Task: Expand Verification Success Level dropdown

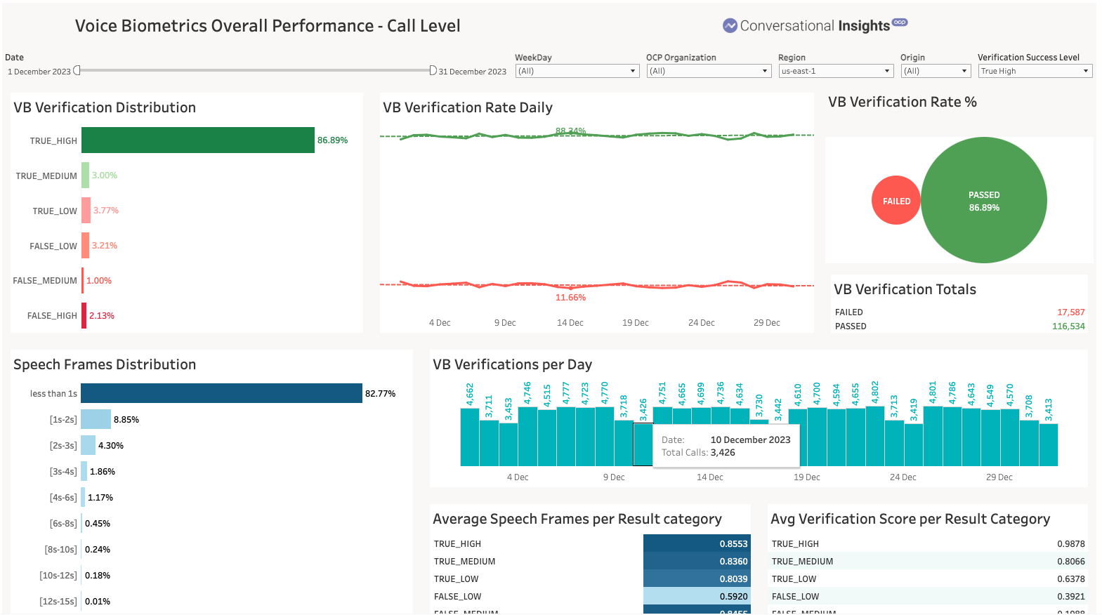Action: click(x=1035, y=71)
